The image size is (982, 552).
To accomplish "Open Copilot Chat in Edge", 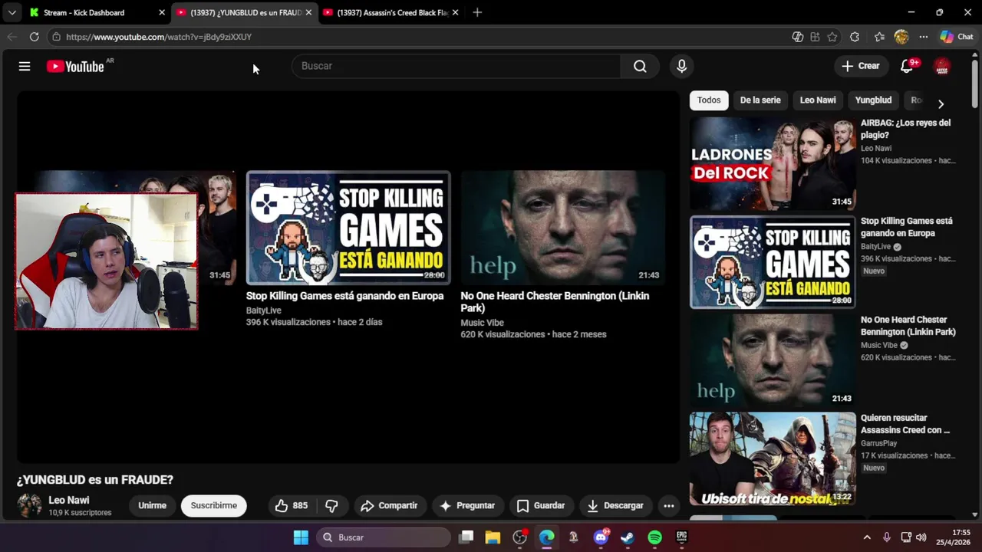I will click(957, 37).
